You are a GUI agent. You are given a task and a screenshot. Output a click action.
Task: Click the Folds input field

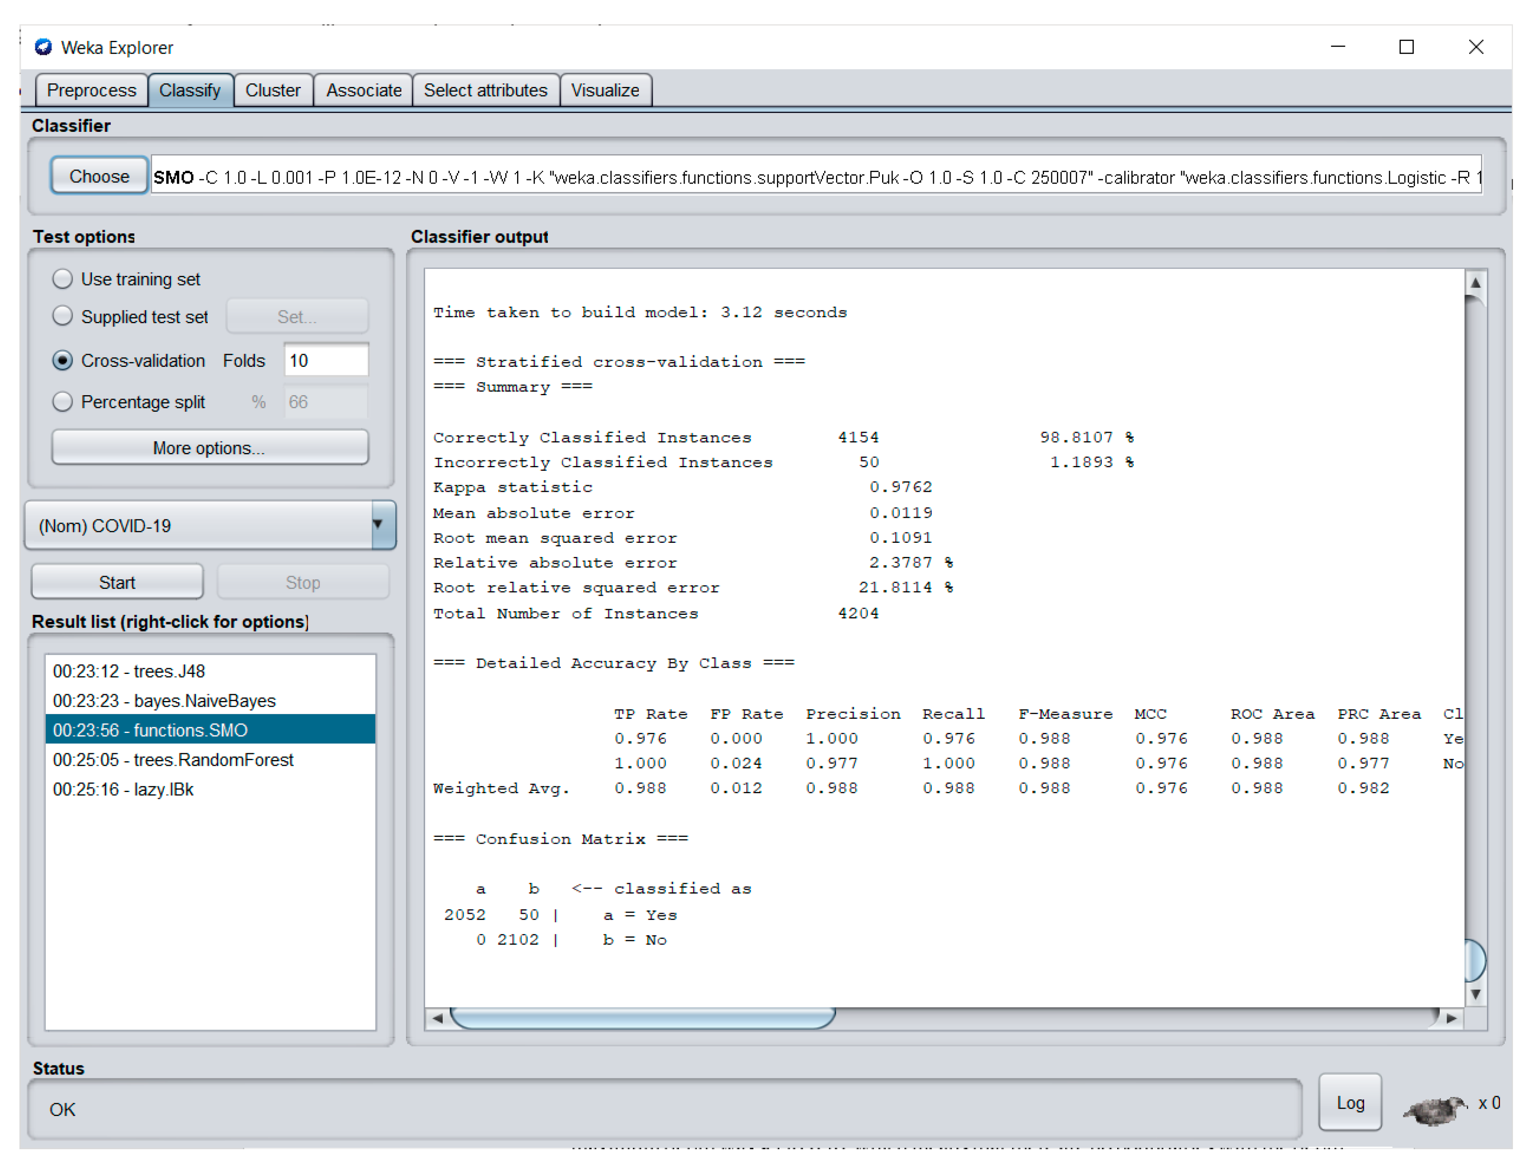[x=326, y=360]
